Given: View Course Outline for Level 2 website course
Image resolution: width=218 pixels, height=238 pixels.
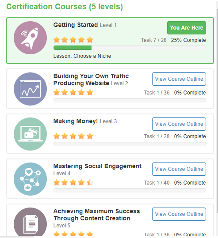Looking at the screenshot, I should [x=179, y=79].
